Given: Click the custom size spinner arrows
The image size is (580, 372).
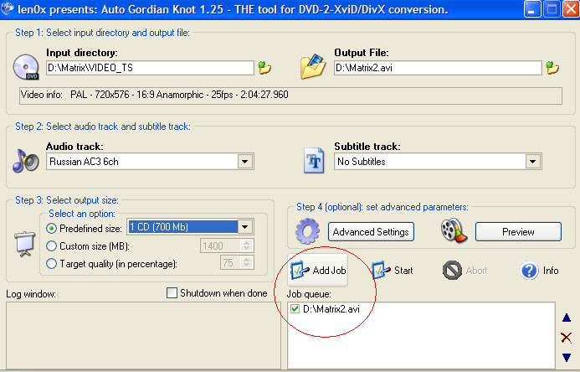Looking at the screenshot, I should (x=247, y=245).
